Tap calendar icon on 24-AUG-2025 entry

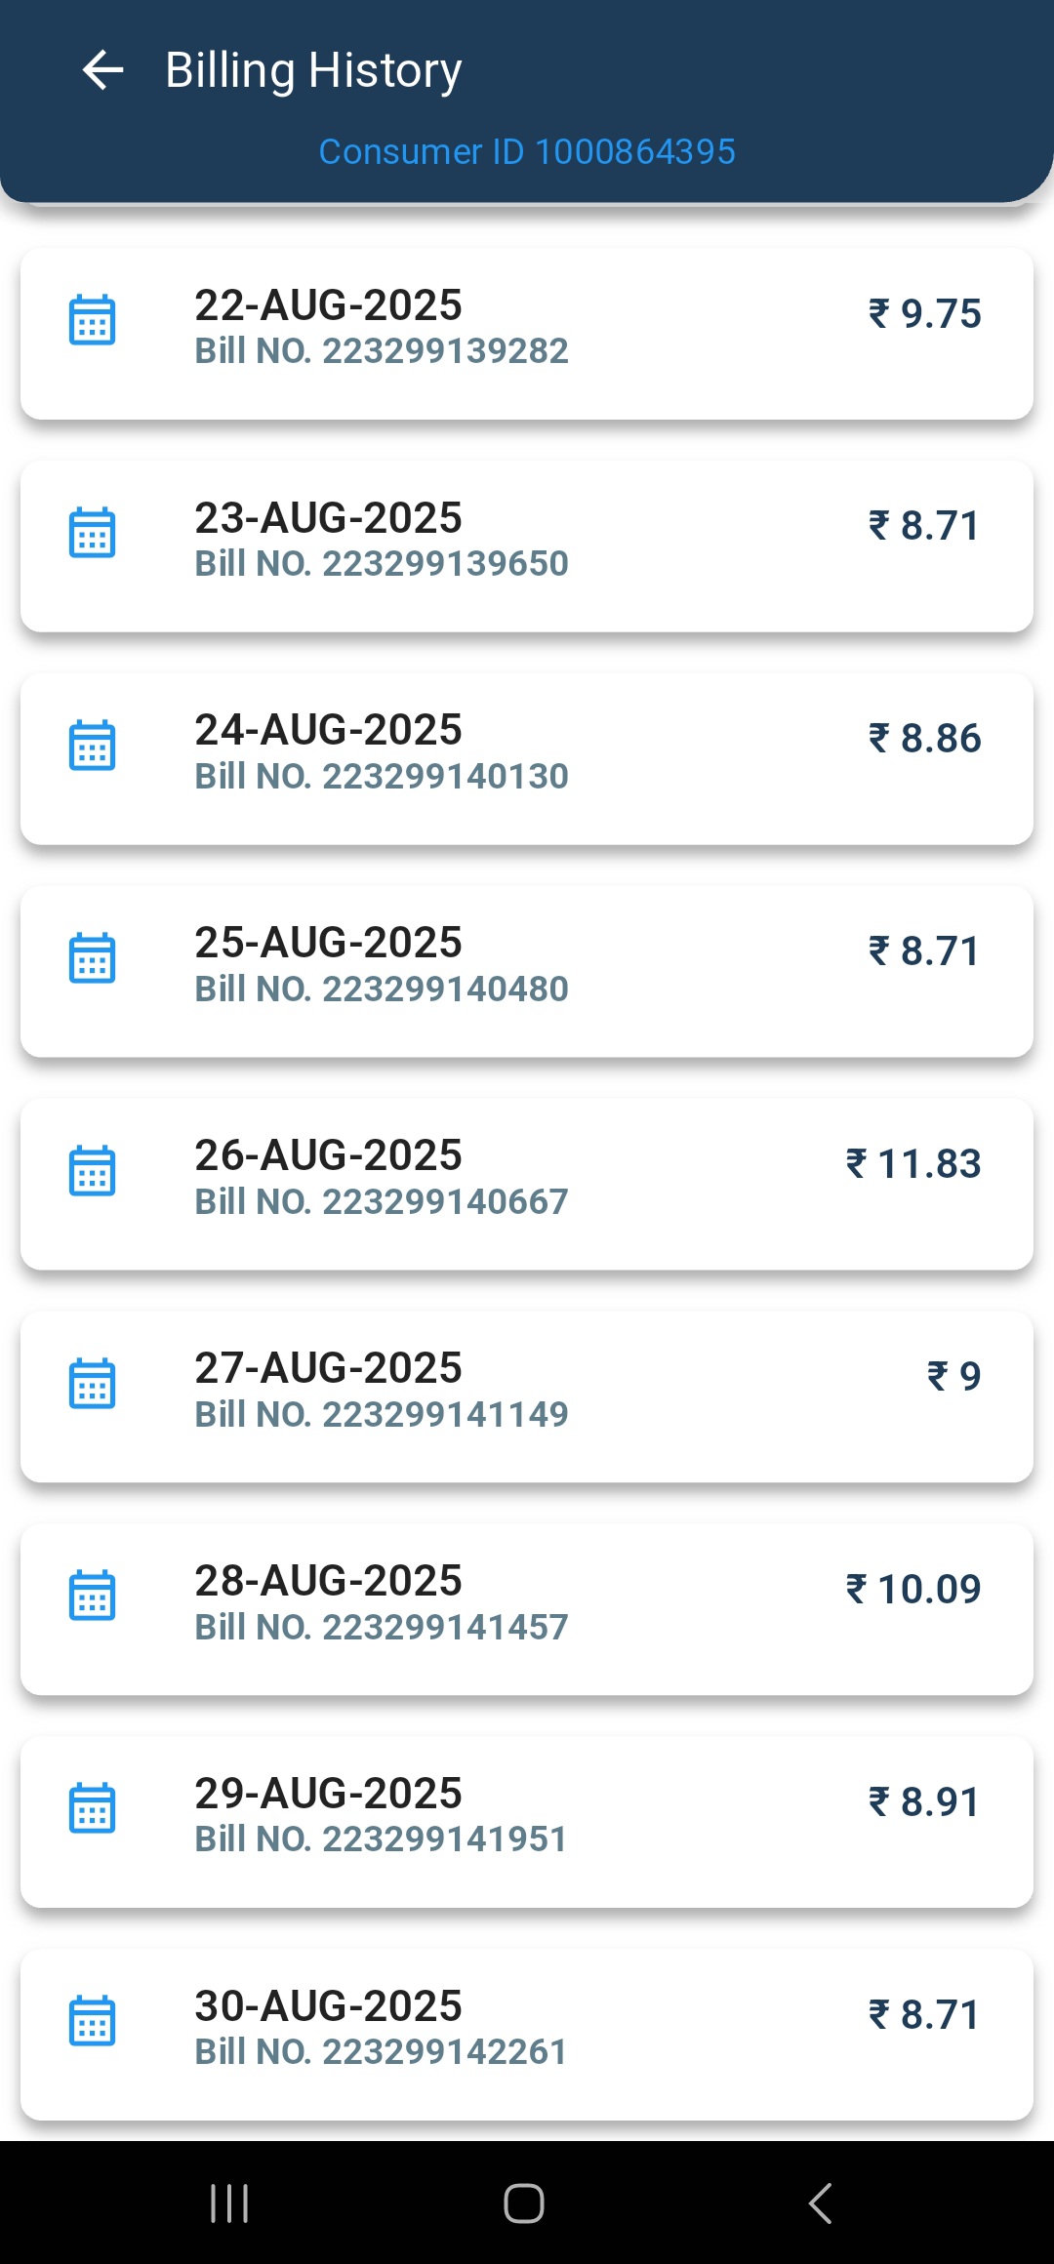93,746
